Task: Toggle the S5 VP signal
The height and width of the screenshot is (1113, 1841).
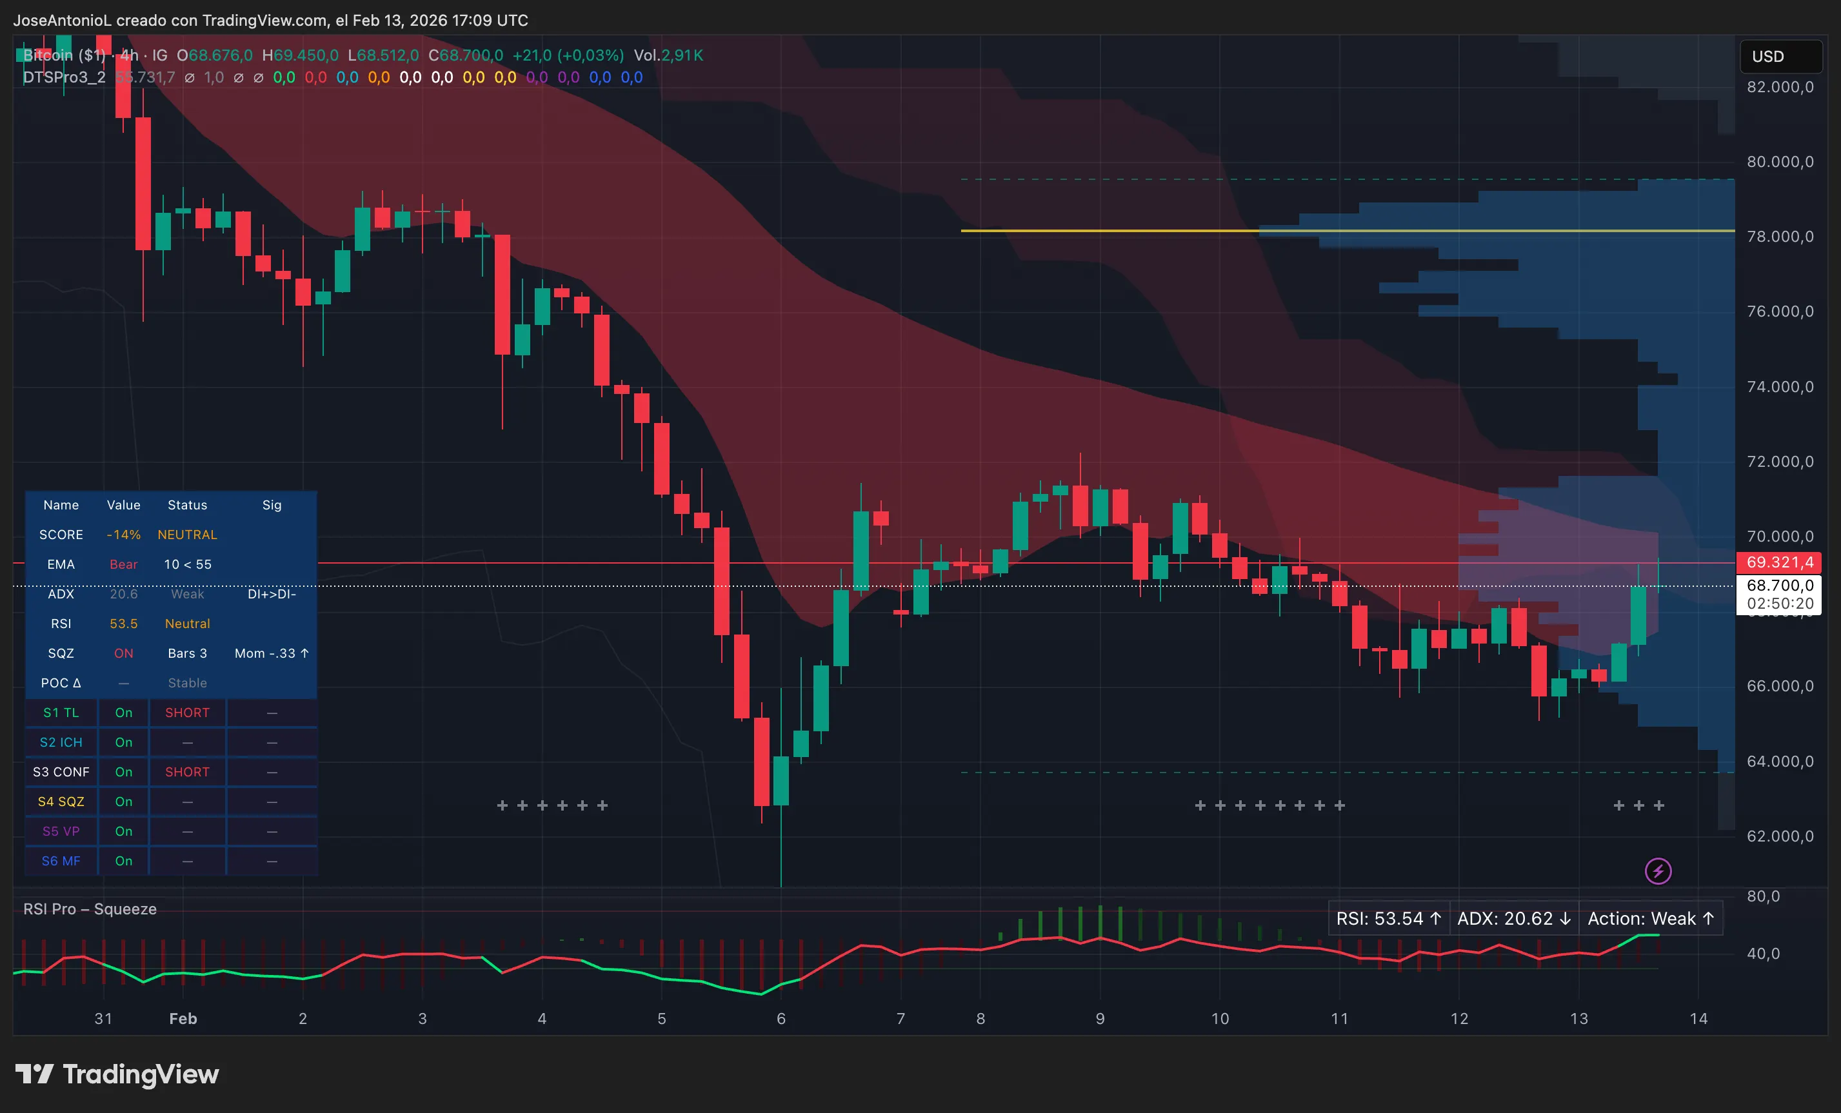Action: [123, 831]
